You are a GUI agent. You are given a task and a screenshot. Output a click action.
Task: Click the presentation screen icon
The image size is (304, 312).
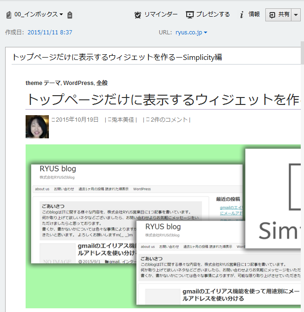[189, 15]
